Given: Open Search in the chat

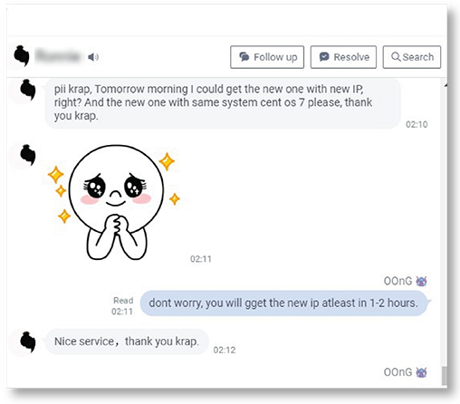Looking at the screenshot, I should pyautogui.click(x=412, y=57).
